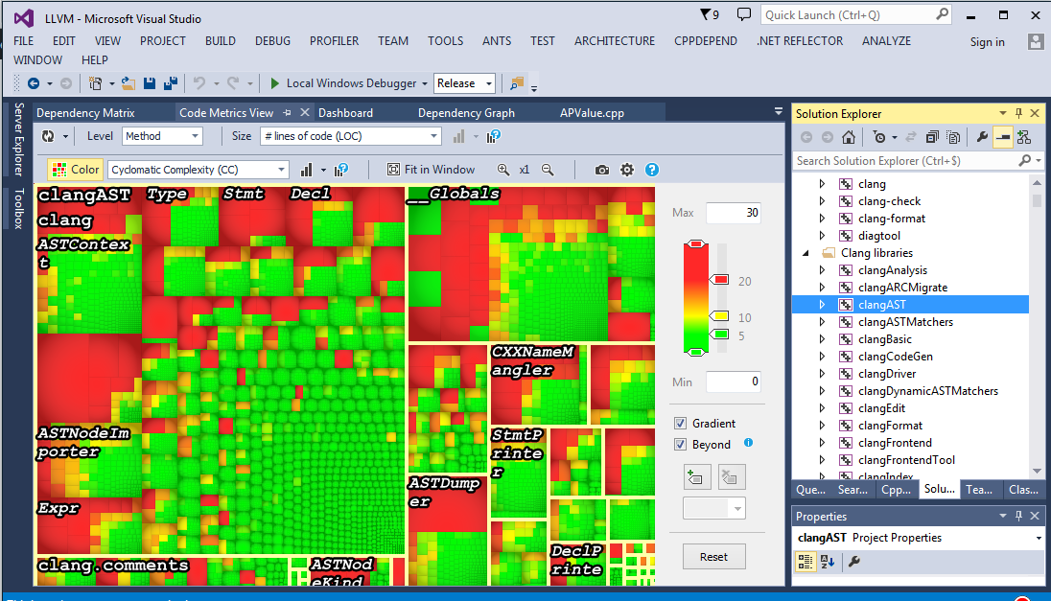Open the Level dropdown showing Method
This screenshot has width=1051, height=601.
[x=162, y=136]
